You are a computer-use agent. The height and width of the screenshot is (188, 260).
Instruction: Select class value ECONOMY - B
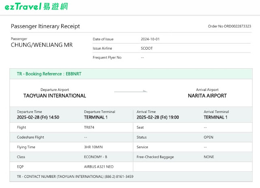pyautogui.click(x=95, y=157)
